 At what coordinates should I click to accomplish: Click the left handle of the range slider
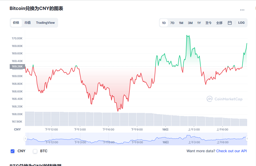pos(25,139)
